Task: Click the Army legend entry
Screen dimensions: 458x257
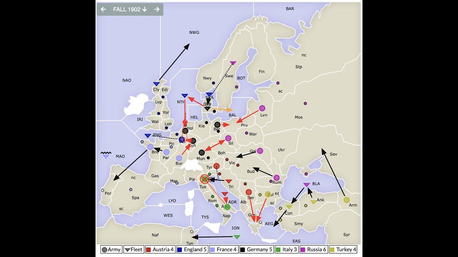Action: point(111,250)
